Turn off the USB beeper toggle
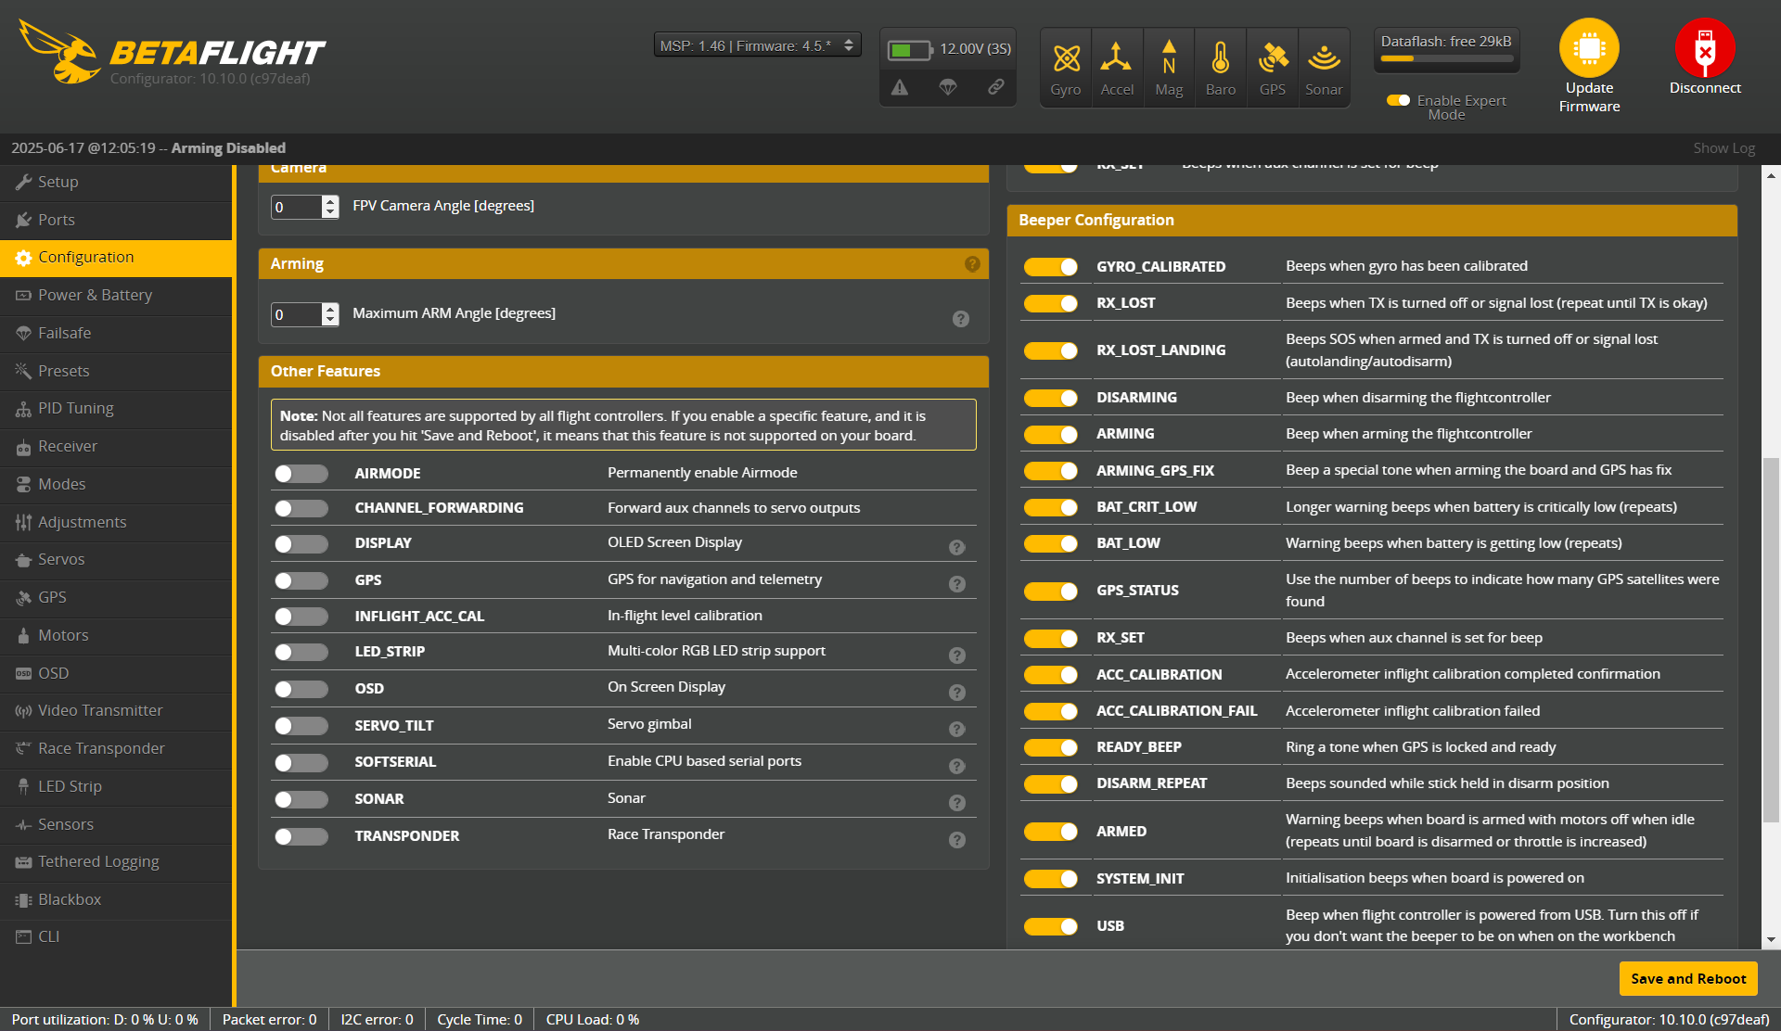The width and height of the screenshot is (1781, 1031). [x=1051, y=926]
